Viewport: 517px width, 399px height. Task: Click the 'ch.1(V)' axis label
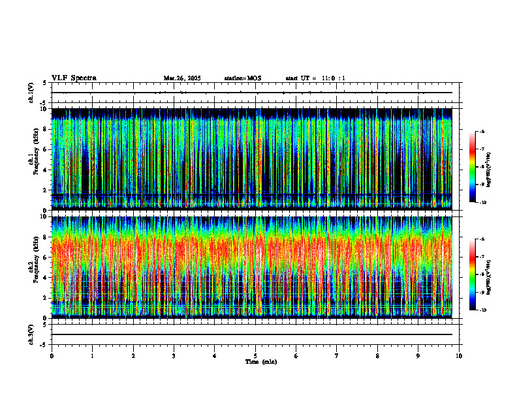pyautogui.click(x=31, y=93)
